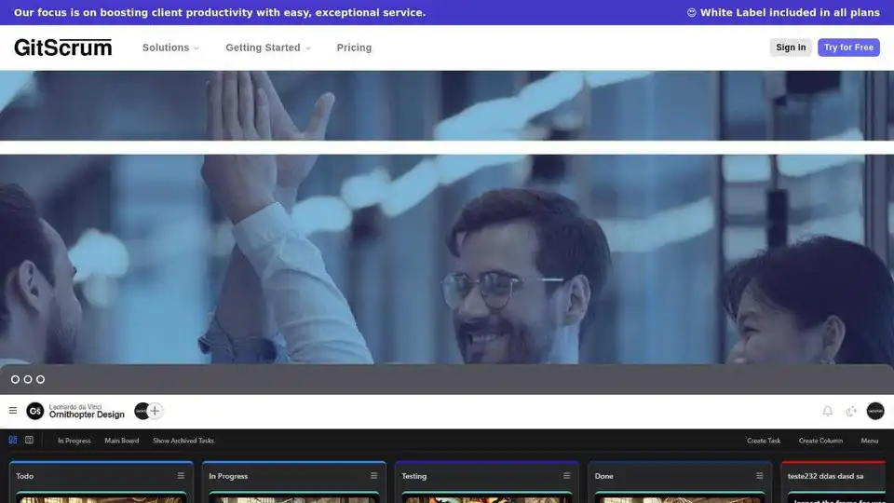Add a team member with plus icon
The height and width of the screenshot is (503, 894).
pos(155,411)
